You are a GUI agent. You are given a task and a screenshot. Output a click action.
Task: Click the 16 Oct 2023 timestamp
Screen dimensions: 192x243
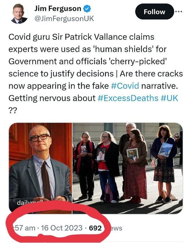61,228
